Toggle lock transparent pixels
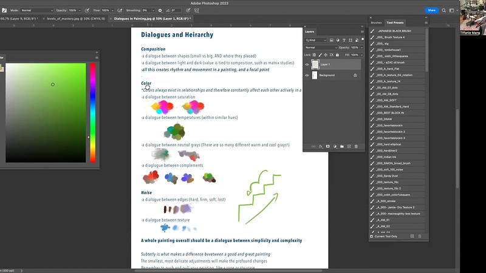Screen dimensions: 486x273 pyautogui.click(x=314, y=55)
